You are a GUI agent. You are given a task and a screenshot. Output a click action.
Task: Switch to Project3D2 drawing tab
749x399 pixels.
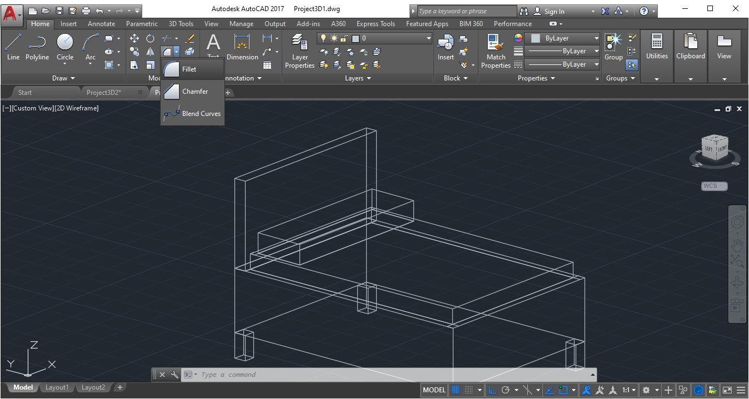(104, 93)
